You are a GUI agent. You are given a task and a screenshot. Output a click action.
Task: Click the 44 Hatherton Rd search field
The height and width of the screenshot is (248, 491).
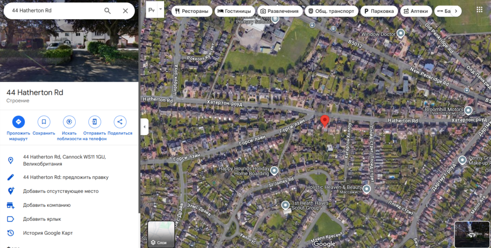55,11
